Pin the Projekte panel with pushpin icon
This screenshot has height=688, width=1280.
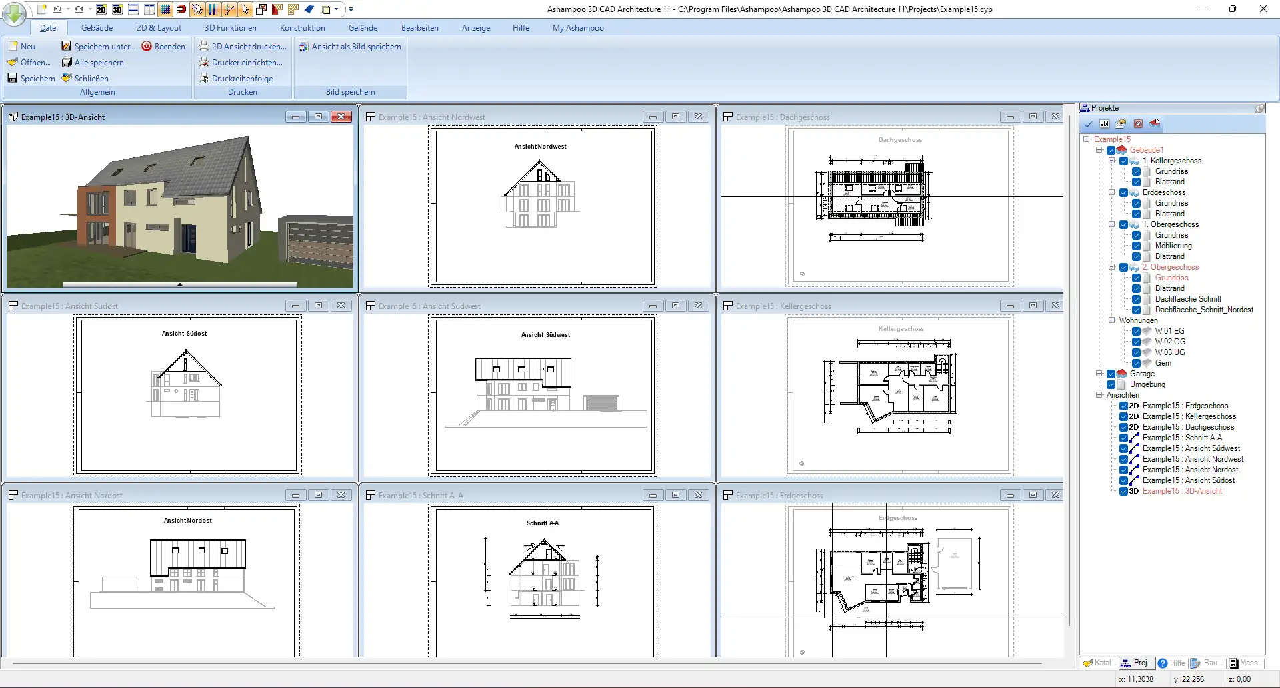[x=1259, y=108]
